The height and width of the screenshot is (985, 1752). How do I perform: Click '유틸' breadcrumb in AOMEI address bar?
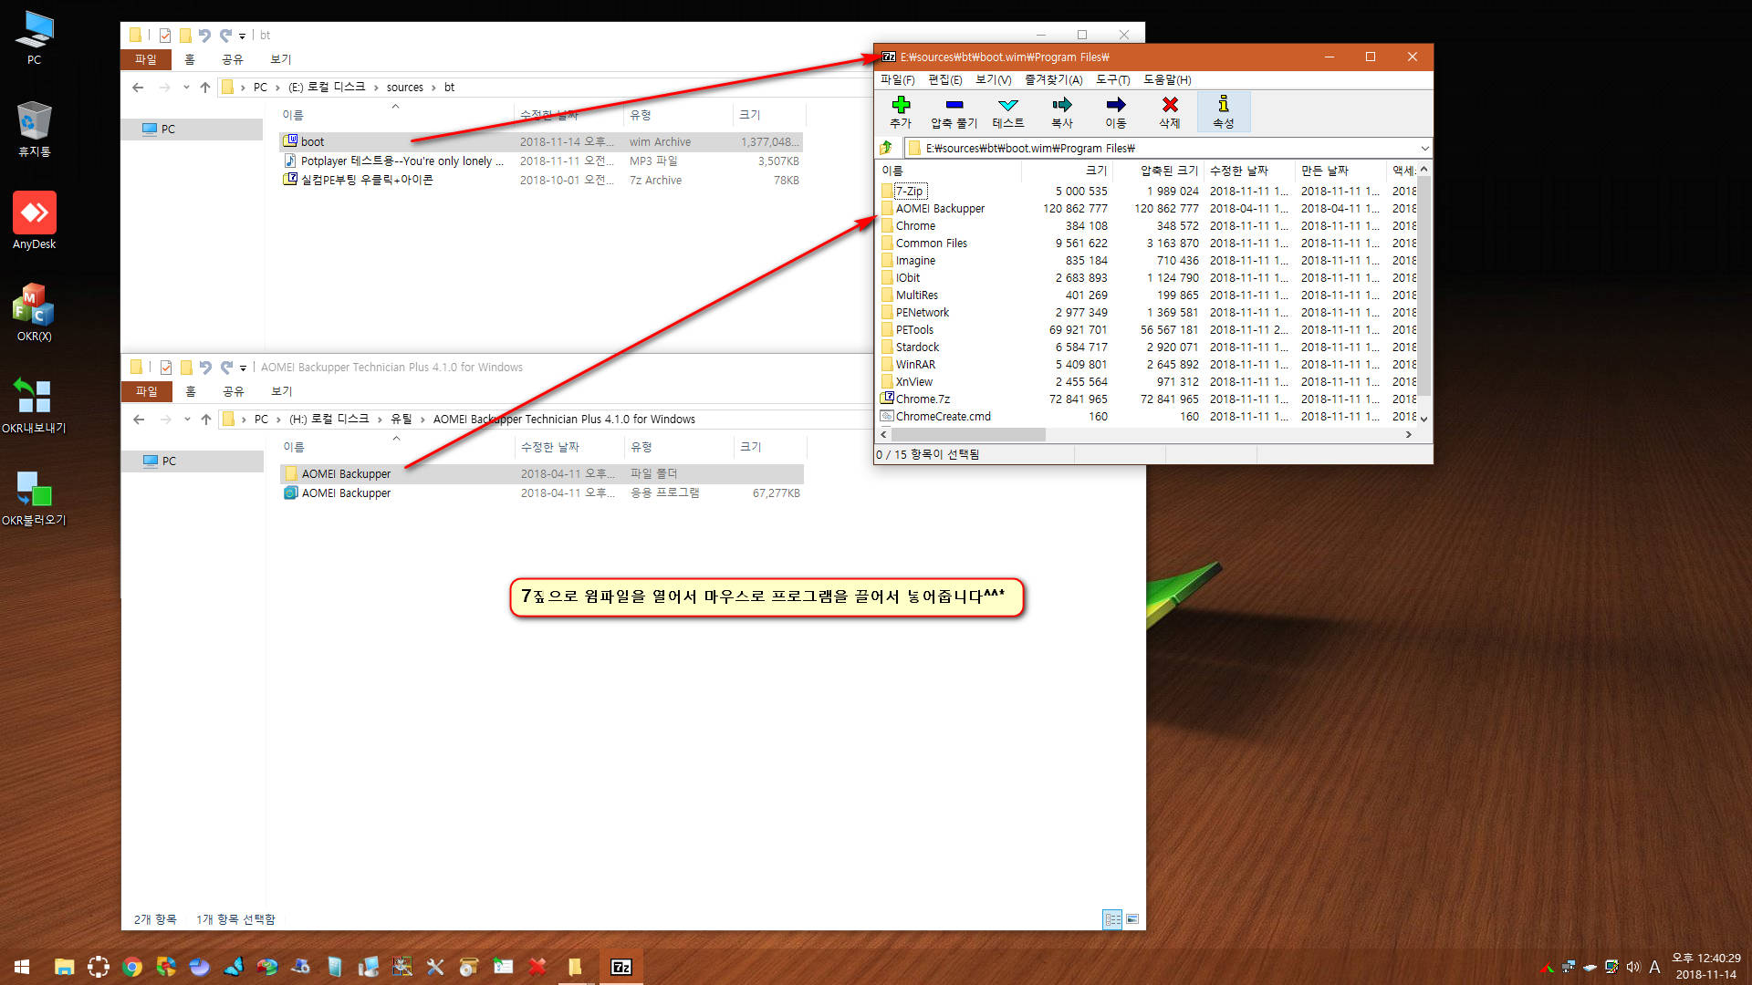(x=401, y=420)
